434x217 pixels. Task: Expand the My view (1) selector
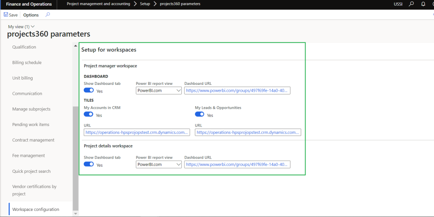point(21,26)
